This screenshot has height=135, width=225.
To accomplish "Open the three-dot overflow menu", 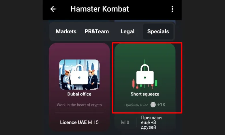I will pyautogui.click(x=172, y=9).
